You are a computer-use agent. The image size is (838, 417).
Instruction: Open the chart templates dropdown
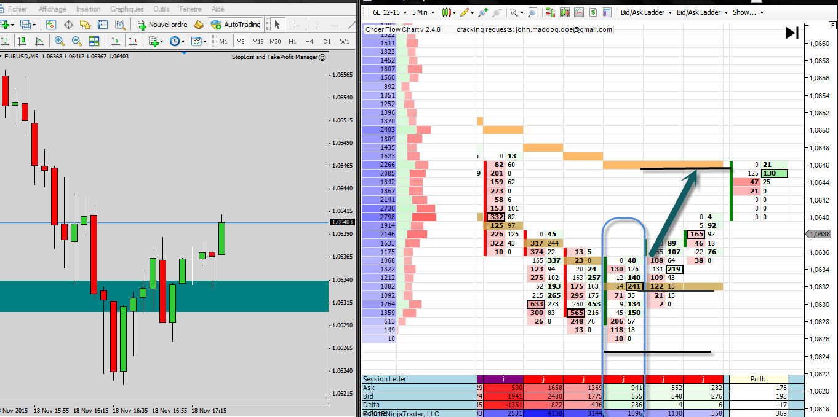point(198,41)
